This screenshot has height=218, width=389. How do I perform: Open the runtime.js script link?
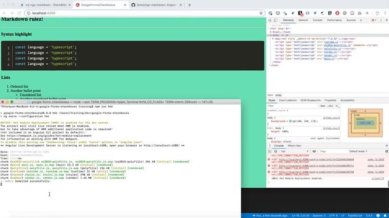[331, 42]
